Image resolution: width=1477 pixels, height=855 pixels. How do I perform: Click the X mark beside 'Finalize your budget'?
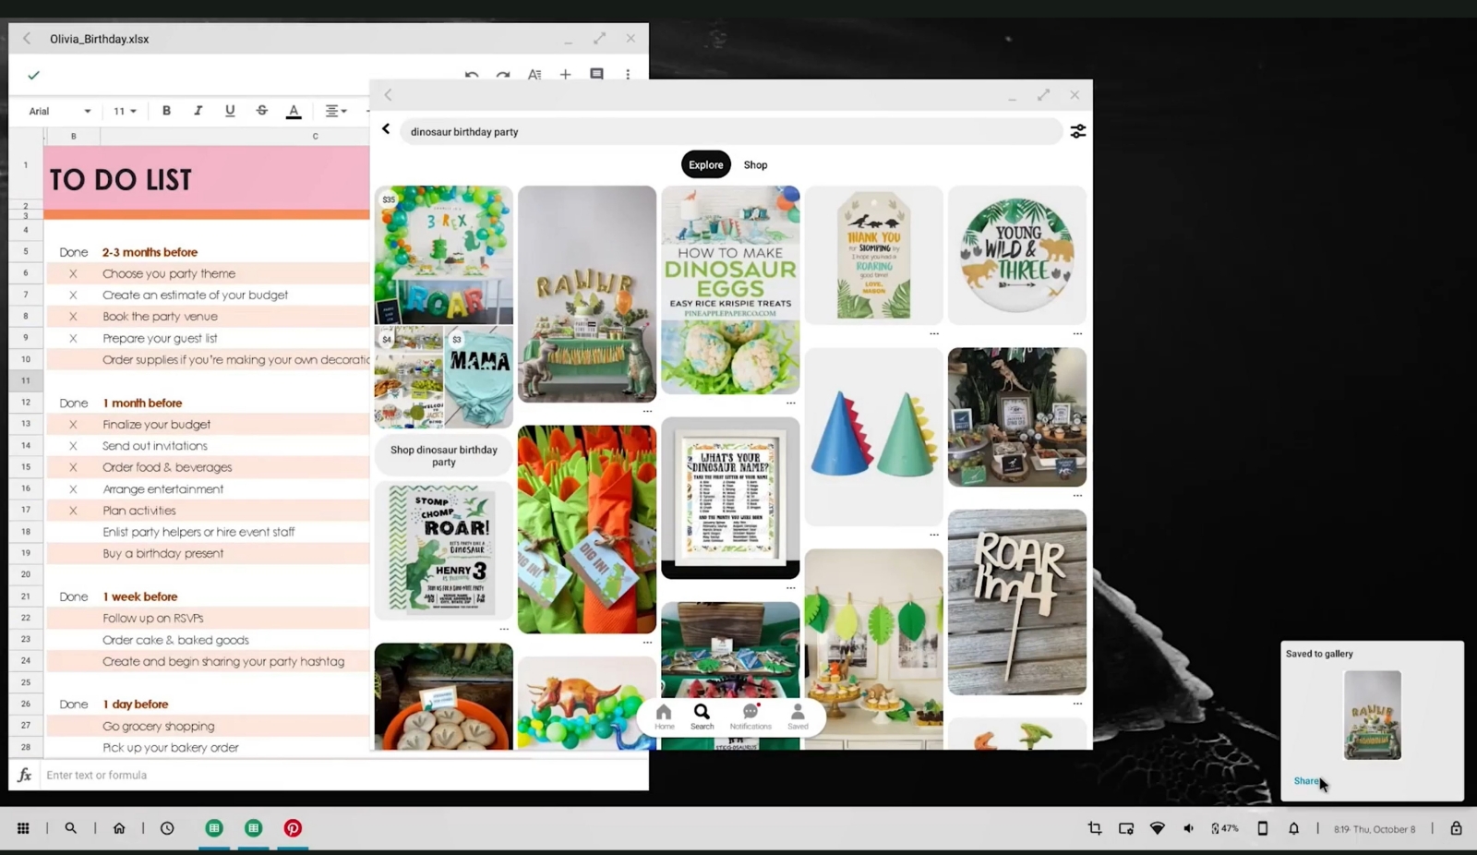pyautogui.click(x=73, y=425)
